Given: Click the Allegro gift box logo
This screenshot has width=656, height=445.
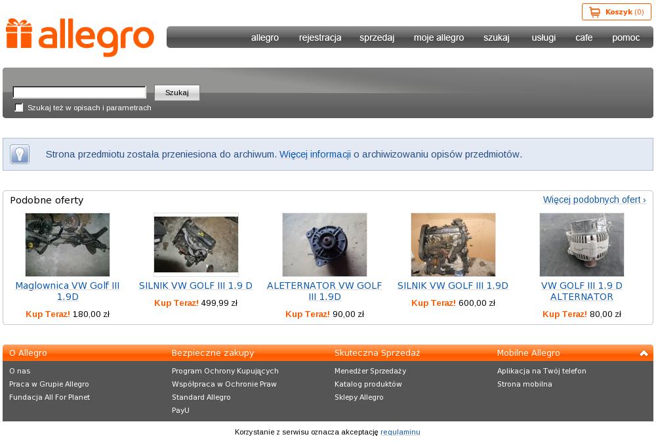Looking at the screenshot, I should point(79,37).
